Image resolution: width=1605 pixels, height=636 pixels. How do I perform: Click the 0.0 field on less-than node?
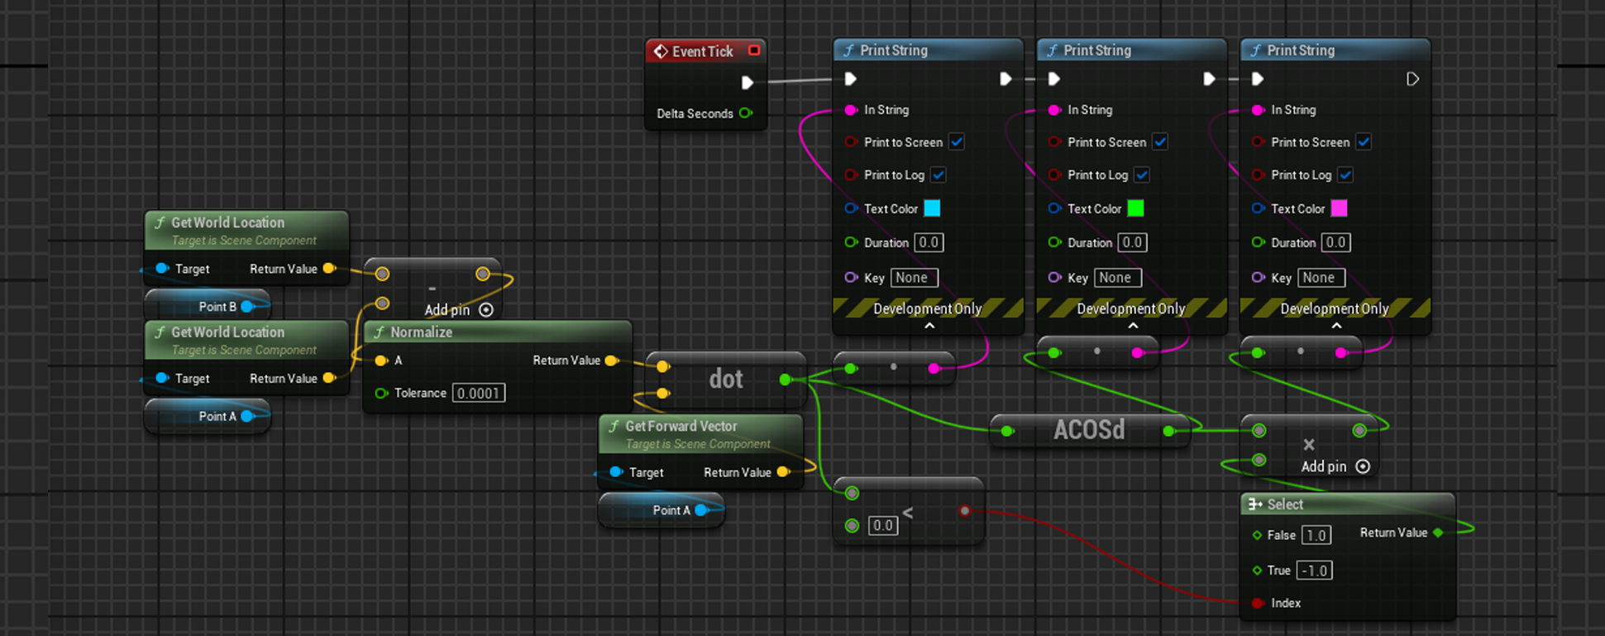[883, 525]
